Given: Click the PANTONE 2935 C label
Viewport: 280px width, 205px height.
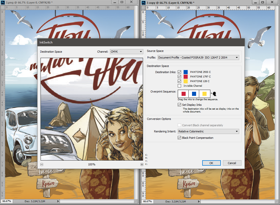Looking at the screenshot, I should click(200, 72).
